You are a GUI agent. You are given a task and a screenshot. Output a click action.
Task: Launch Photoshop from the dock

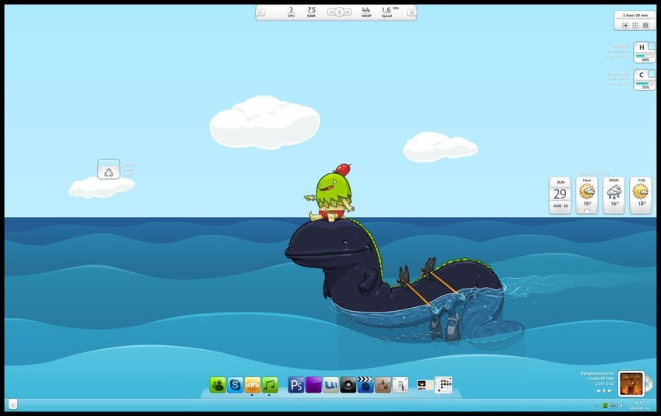point(296,385)
